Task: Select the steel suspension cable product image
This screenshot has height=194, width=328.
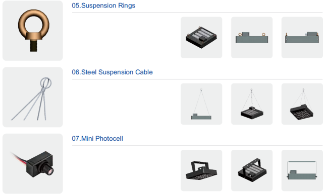Action: click(x=33, y=97)
